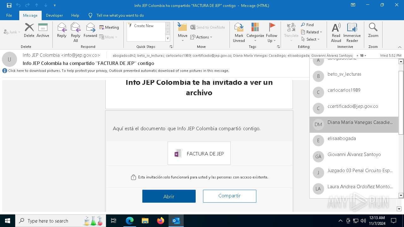Collapse the ribbon with the chevron
Viewport: 404px width, 227px height.
[x=400, y=47]
